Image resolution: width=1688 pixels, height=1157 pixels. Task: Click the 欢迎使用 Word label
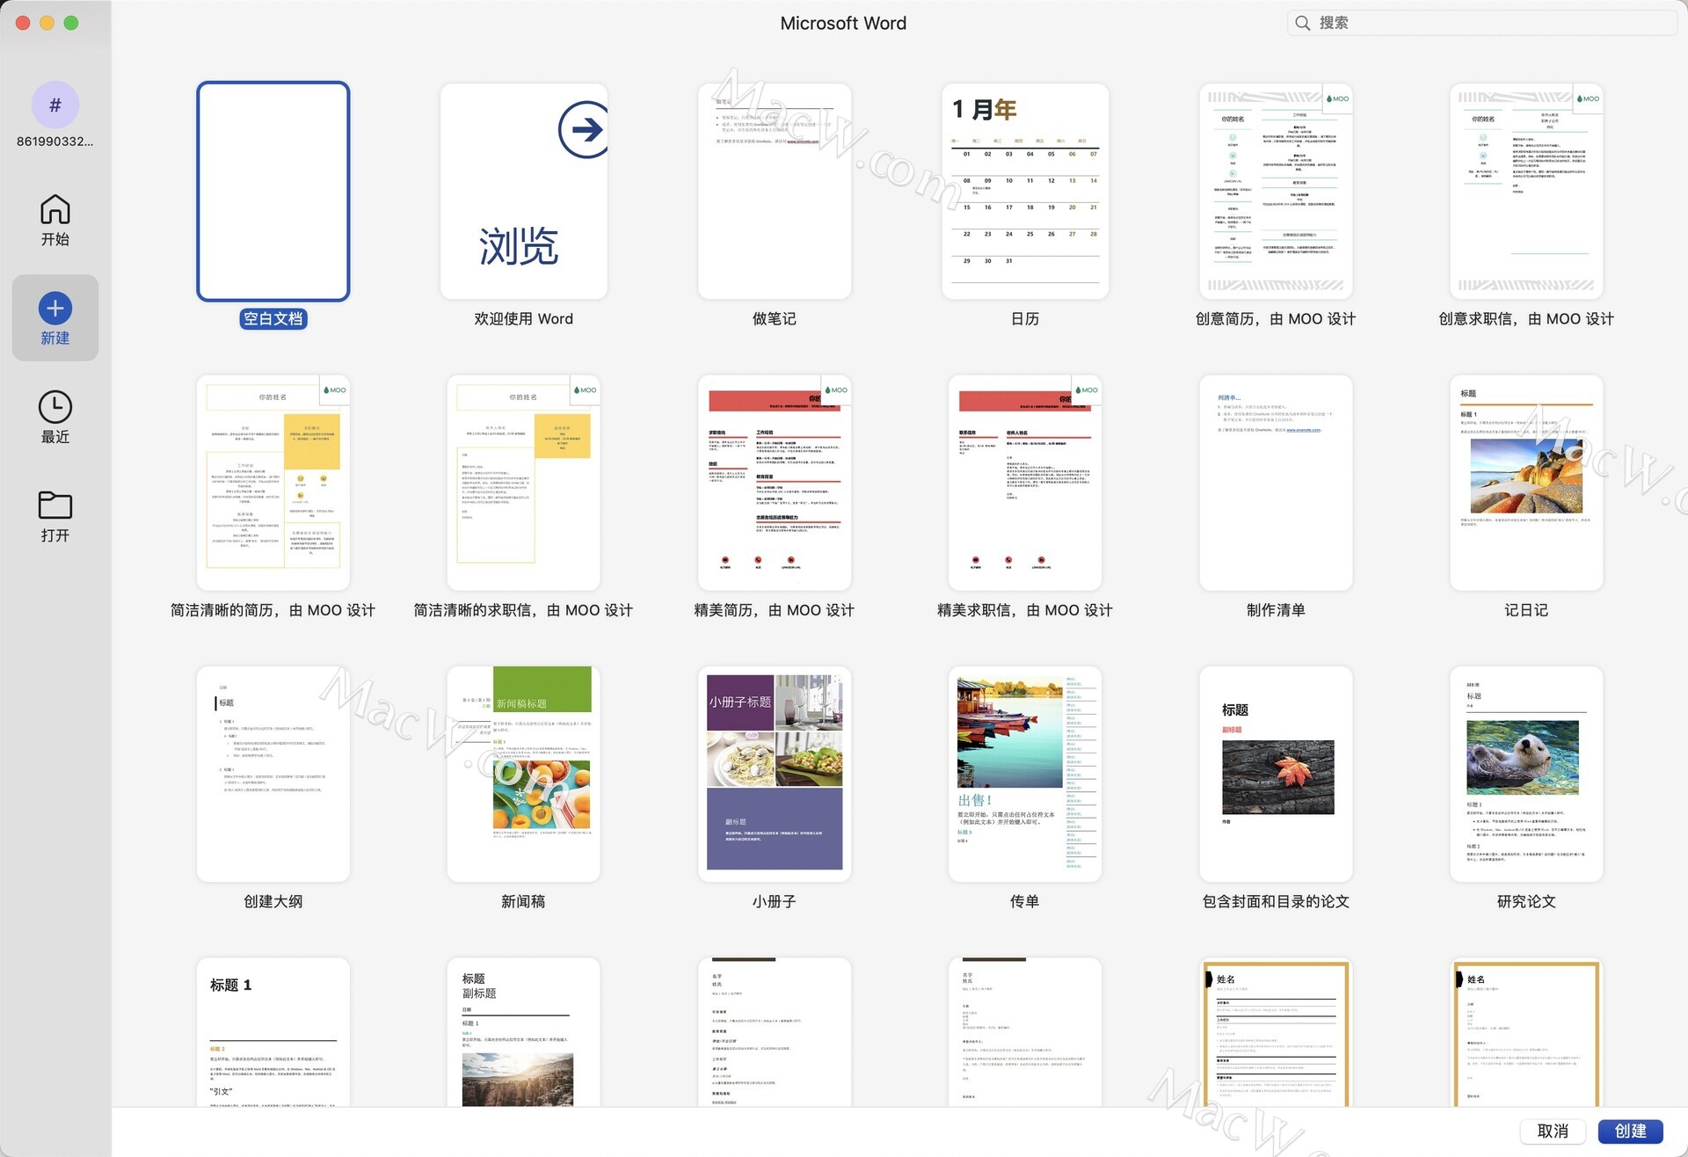[524, 318]
